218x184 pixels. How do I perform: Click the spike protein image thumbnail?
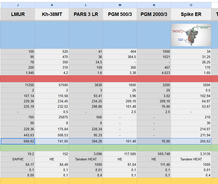(x=191, y=35)
